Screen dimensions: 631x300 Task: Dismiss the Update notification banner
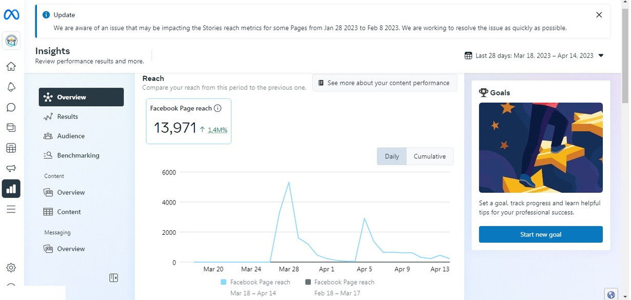pyautogui.click(x=599, y=15)
